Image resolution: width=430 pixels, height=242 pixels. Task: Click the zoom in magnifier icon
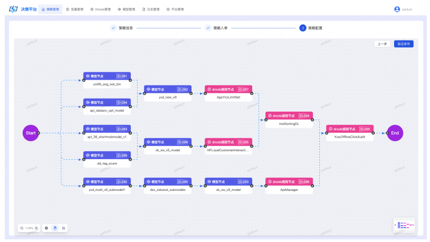(x=36, y=228)
